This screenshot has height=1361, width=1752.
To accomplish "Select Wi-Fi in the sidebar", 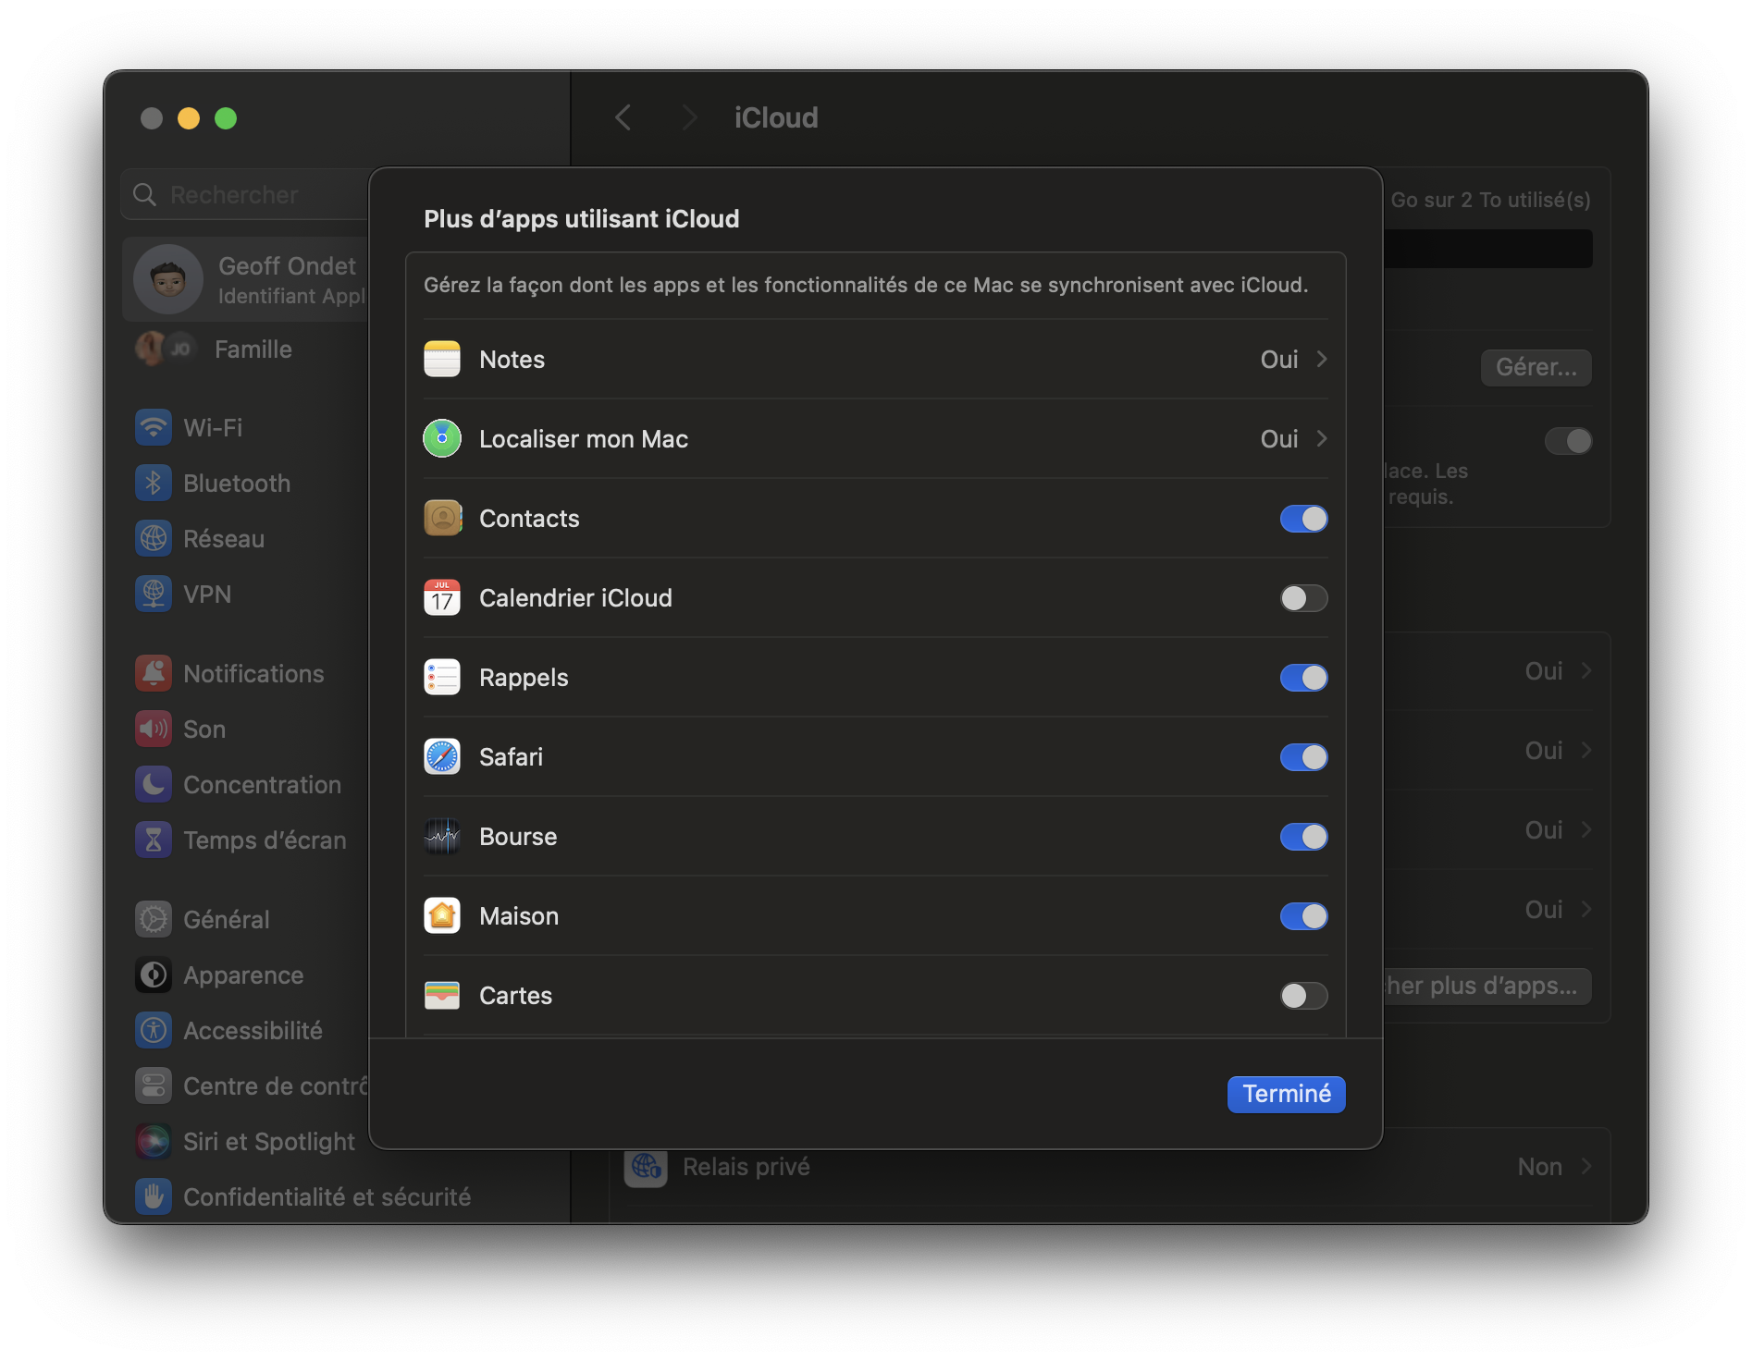I will point(245,427).
